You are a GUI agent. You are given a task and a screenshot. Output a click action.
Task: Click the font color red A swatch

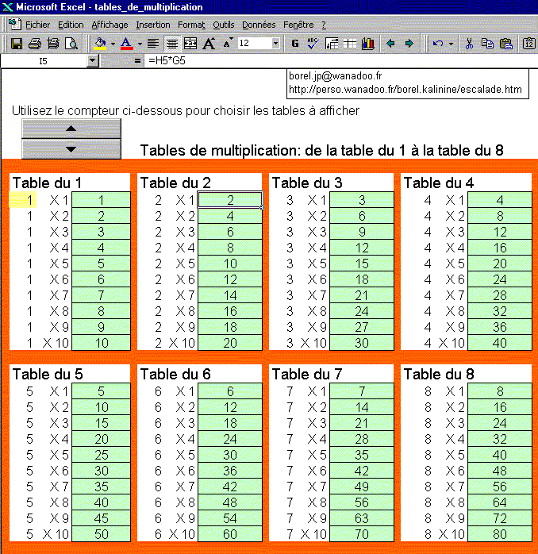click(x=126, y=44)
